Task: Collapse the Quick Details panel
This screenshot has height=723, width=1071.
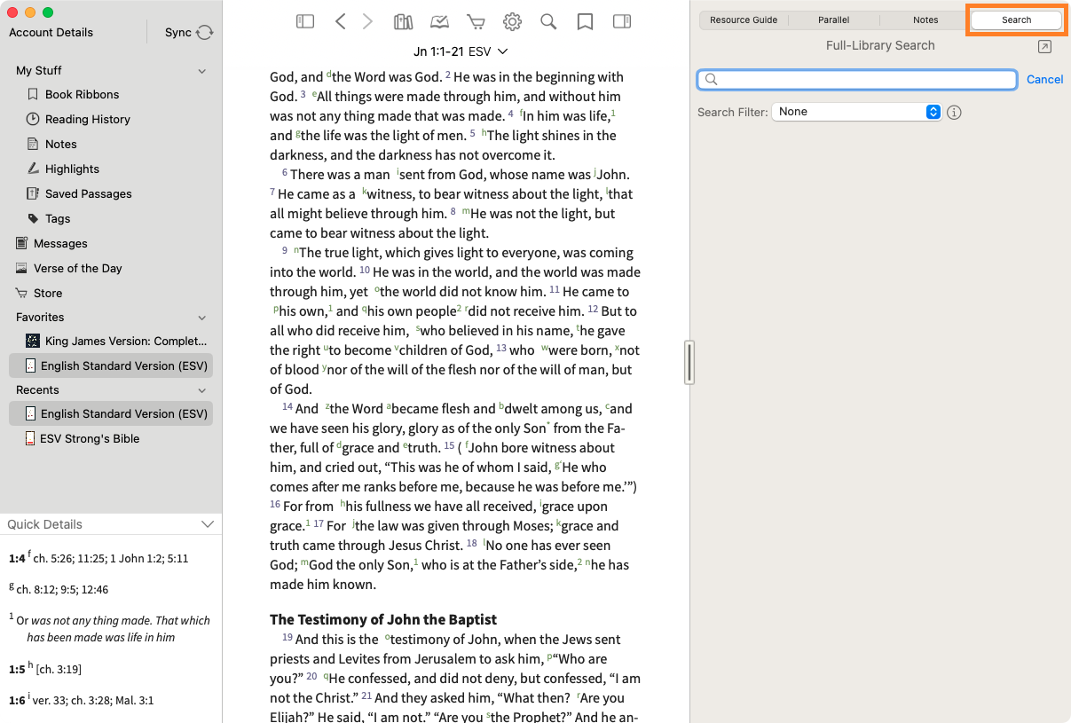Action: pyautogui.click(x=208, y=524)
